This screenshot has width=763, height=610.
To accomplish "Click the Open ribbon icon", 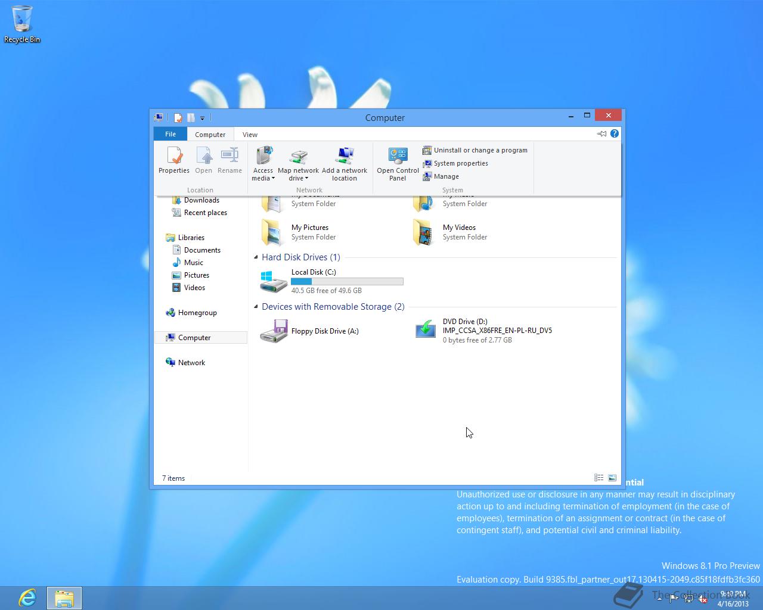I will pyautogui.click(x=204, y=161).
